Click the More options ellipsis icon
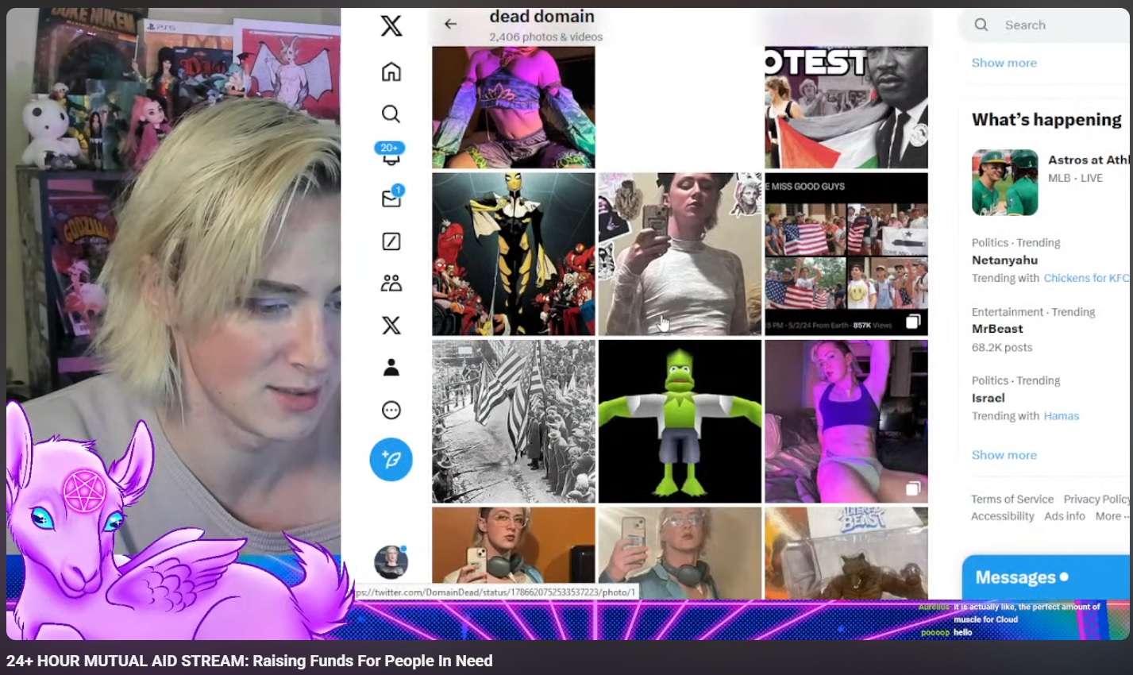Image resolution: width=1133 pixels, height=675 pixels. coord(391,410)
